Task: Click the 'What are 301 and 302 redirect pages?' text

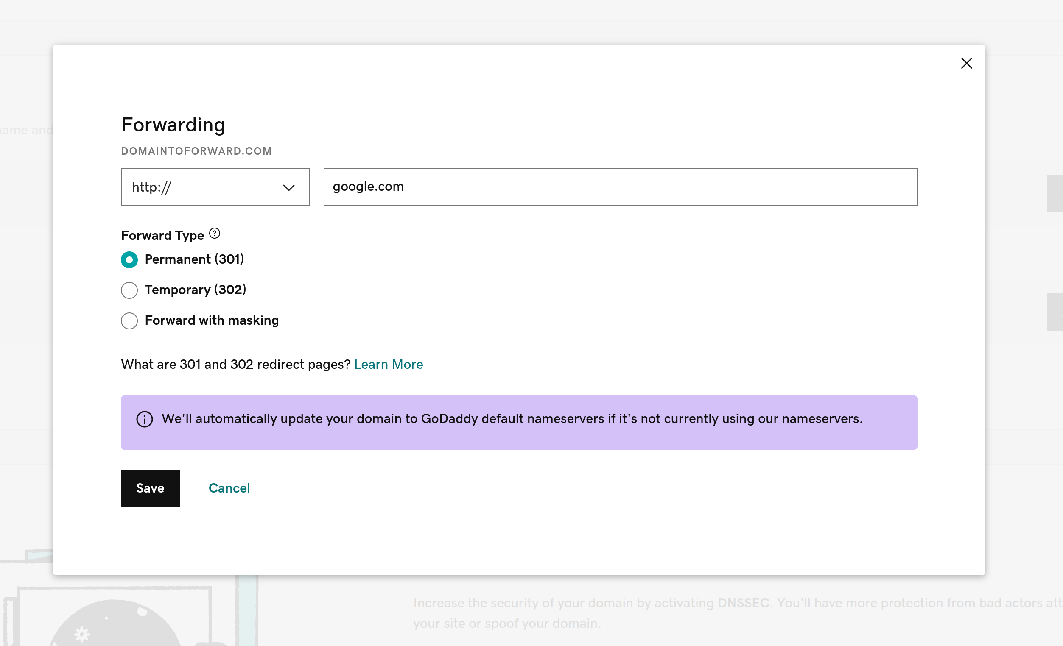Action: 235,365
